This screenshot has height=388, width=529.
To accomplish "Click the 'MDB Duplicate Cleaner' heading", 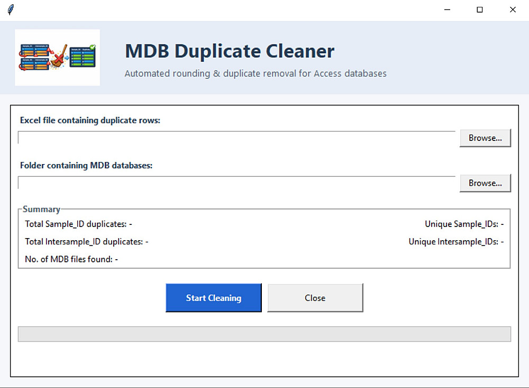I will (x=230, y=52).
